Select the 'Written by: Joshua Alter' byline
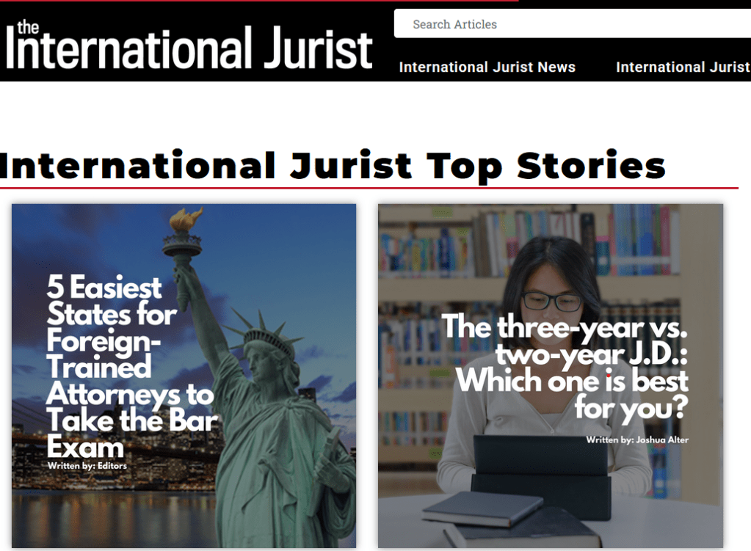751x551 pixels. pos(637,439)
